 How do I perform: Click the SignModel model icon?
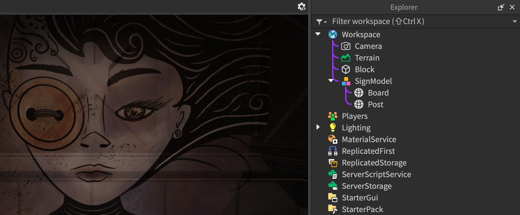[346, 81]
